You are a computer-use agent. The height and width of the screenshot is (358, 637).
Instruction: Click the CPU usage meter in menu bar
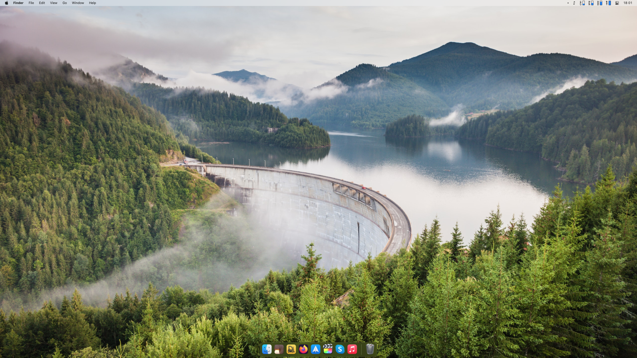tap(582, 3)
